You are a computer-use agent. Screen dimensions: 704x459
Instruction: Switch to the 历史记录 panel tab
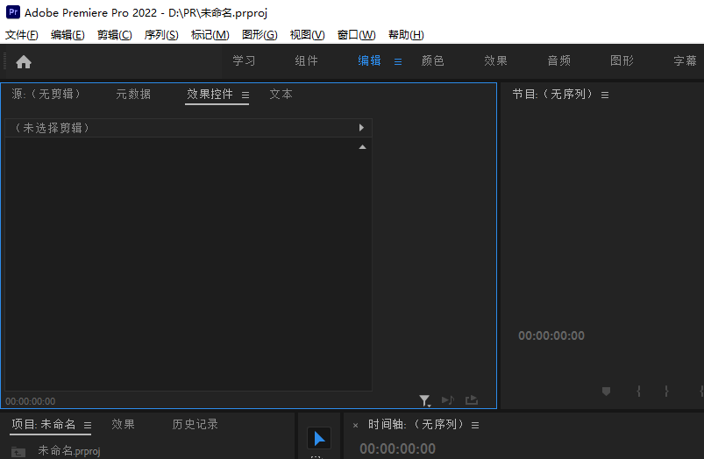pos(195,425)
